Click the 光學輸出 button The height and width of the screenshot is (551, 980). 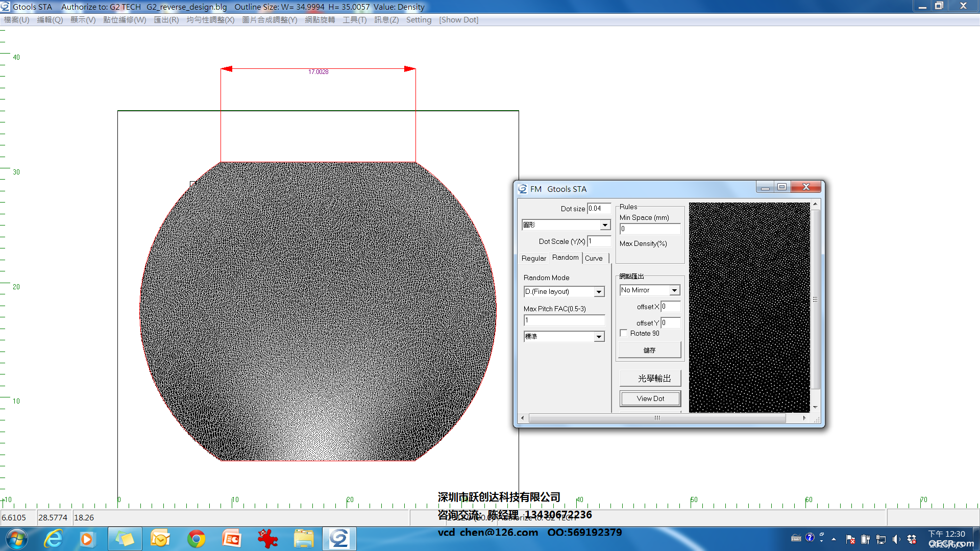point(650,378)
